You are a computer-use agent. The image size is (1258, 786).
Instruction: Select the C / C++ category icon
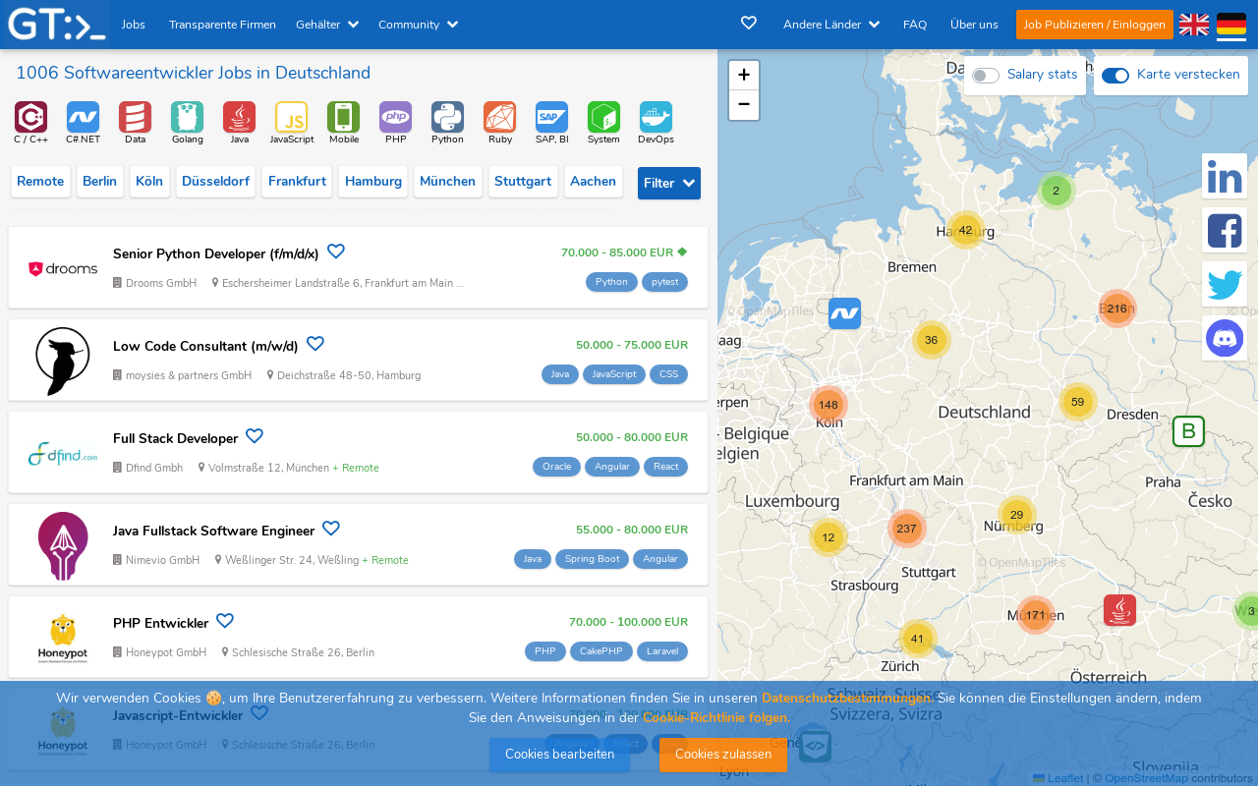tap(31, 117)
